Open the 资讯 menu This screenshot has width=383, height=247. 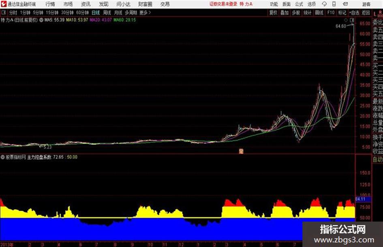[86, 4]
